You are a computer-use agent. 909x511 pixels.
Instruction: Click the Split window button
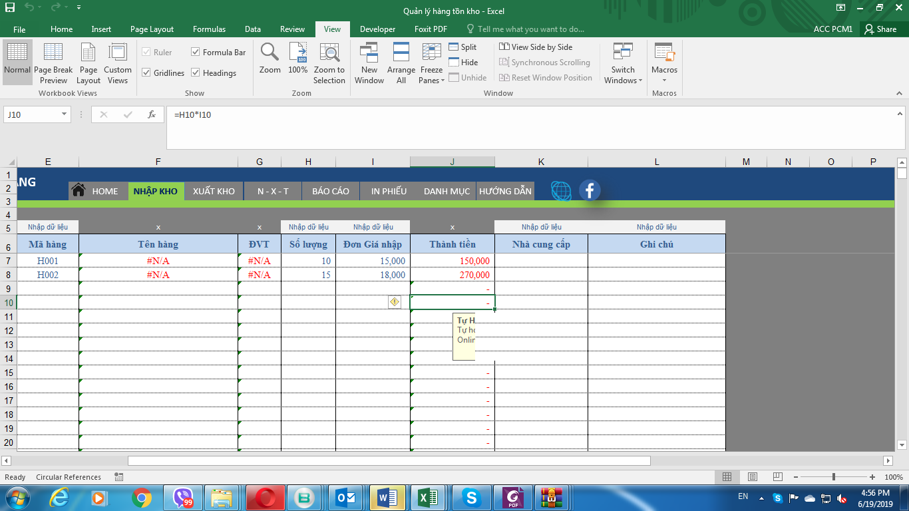point(462,47)
